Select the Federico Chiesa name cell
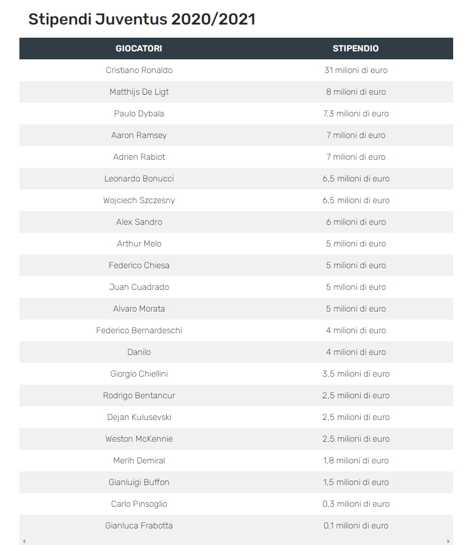The width and height of the screenshot is (468, 545). tap(139, 265)
